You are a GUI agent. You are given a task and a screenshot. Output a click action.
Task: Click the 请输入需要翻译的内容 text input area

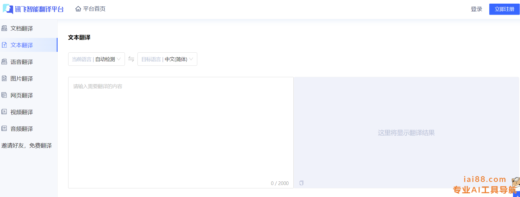(x=181, y=133)
